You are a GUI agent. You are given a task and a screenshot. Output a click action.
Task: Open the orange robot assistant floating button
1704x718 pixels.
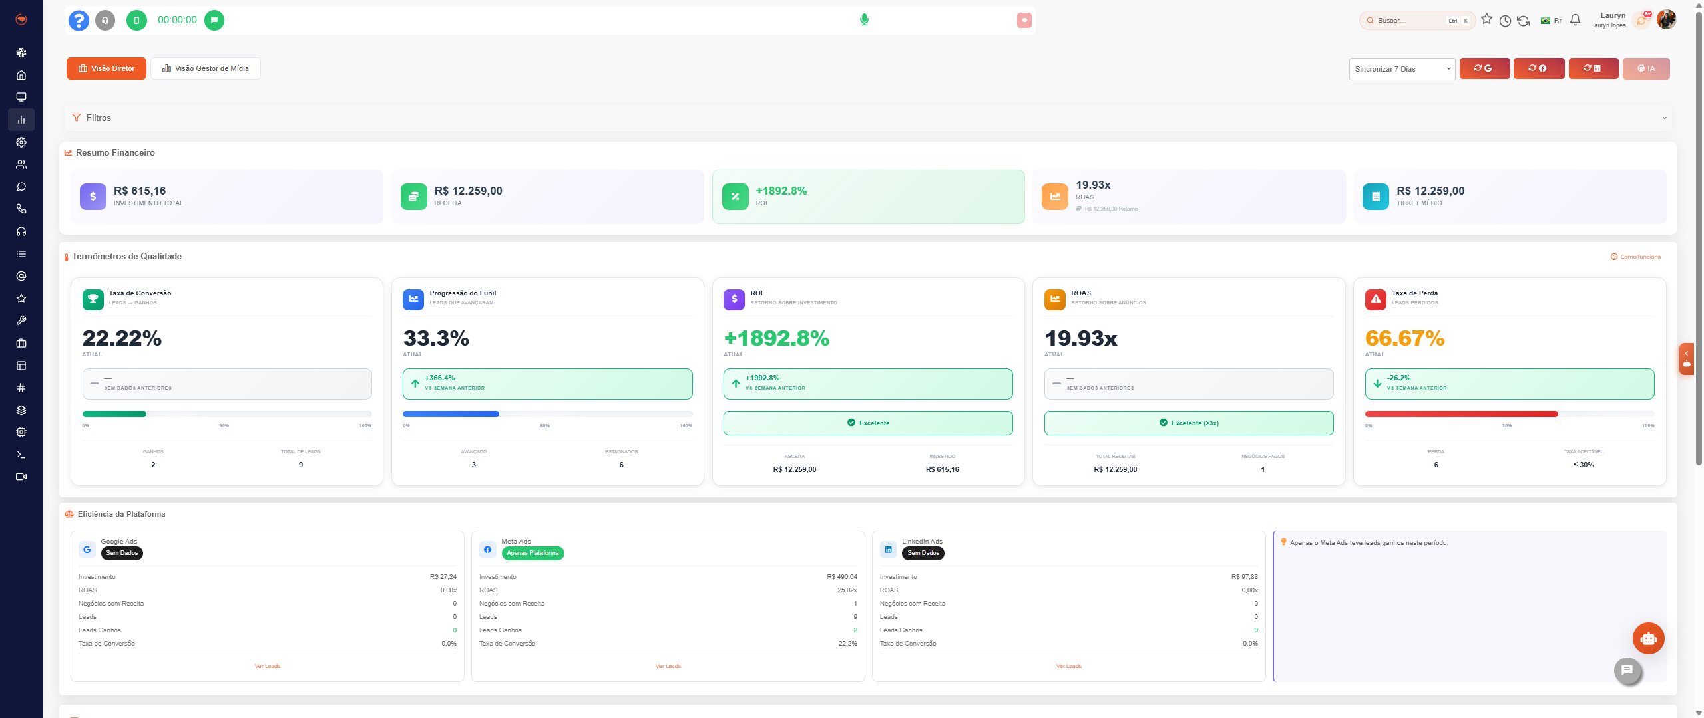pos(1649,638)
